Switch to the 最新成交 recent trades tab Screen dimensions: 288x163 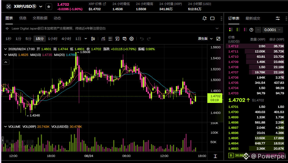point(253,18)
